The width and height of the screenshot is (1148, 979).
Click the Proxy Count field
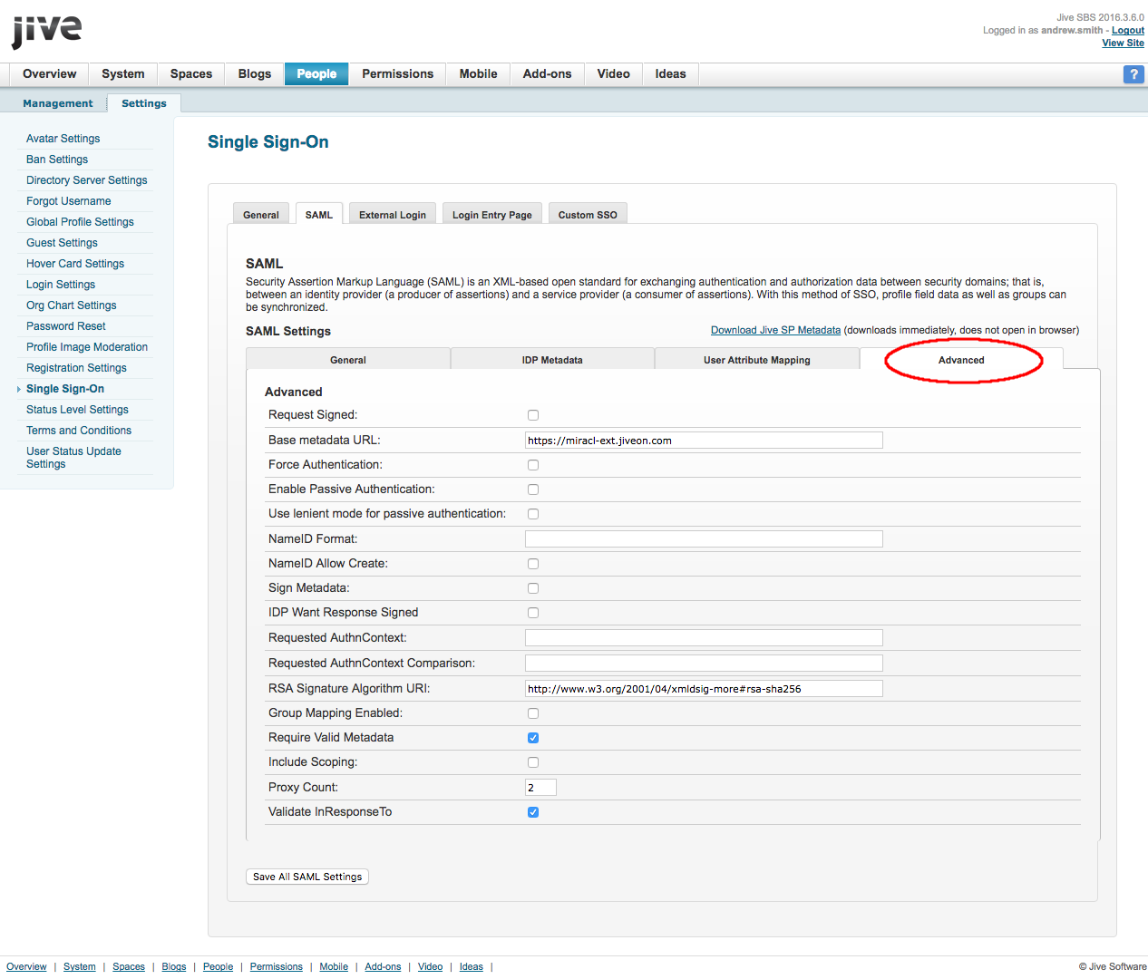540,788
